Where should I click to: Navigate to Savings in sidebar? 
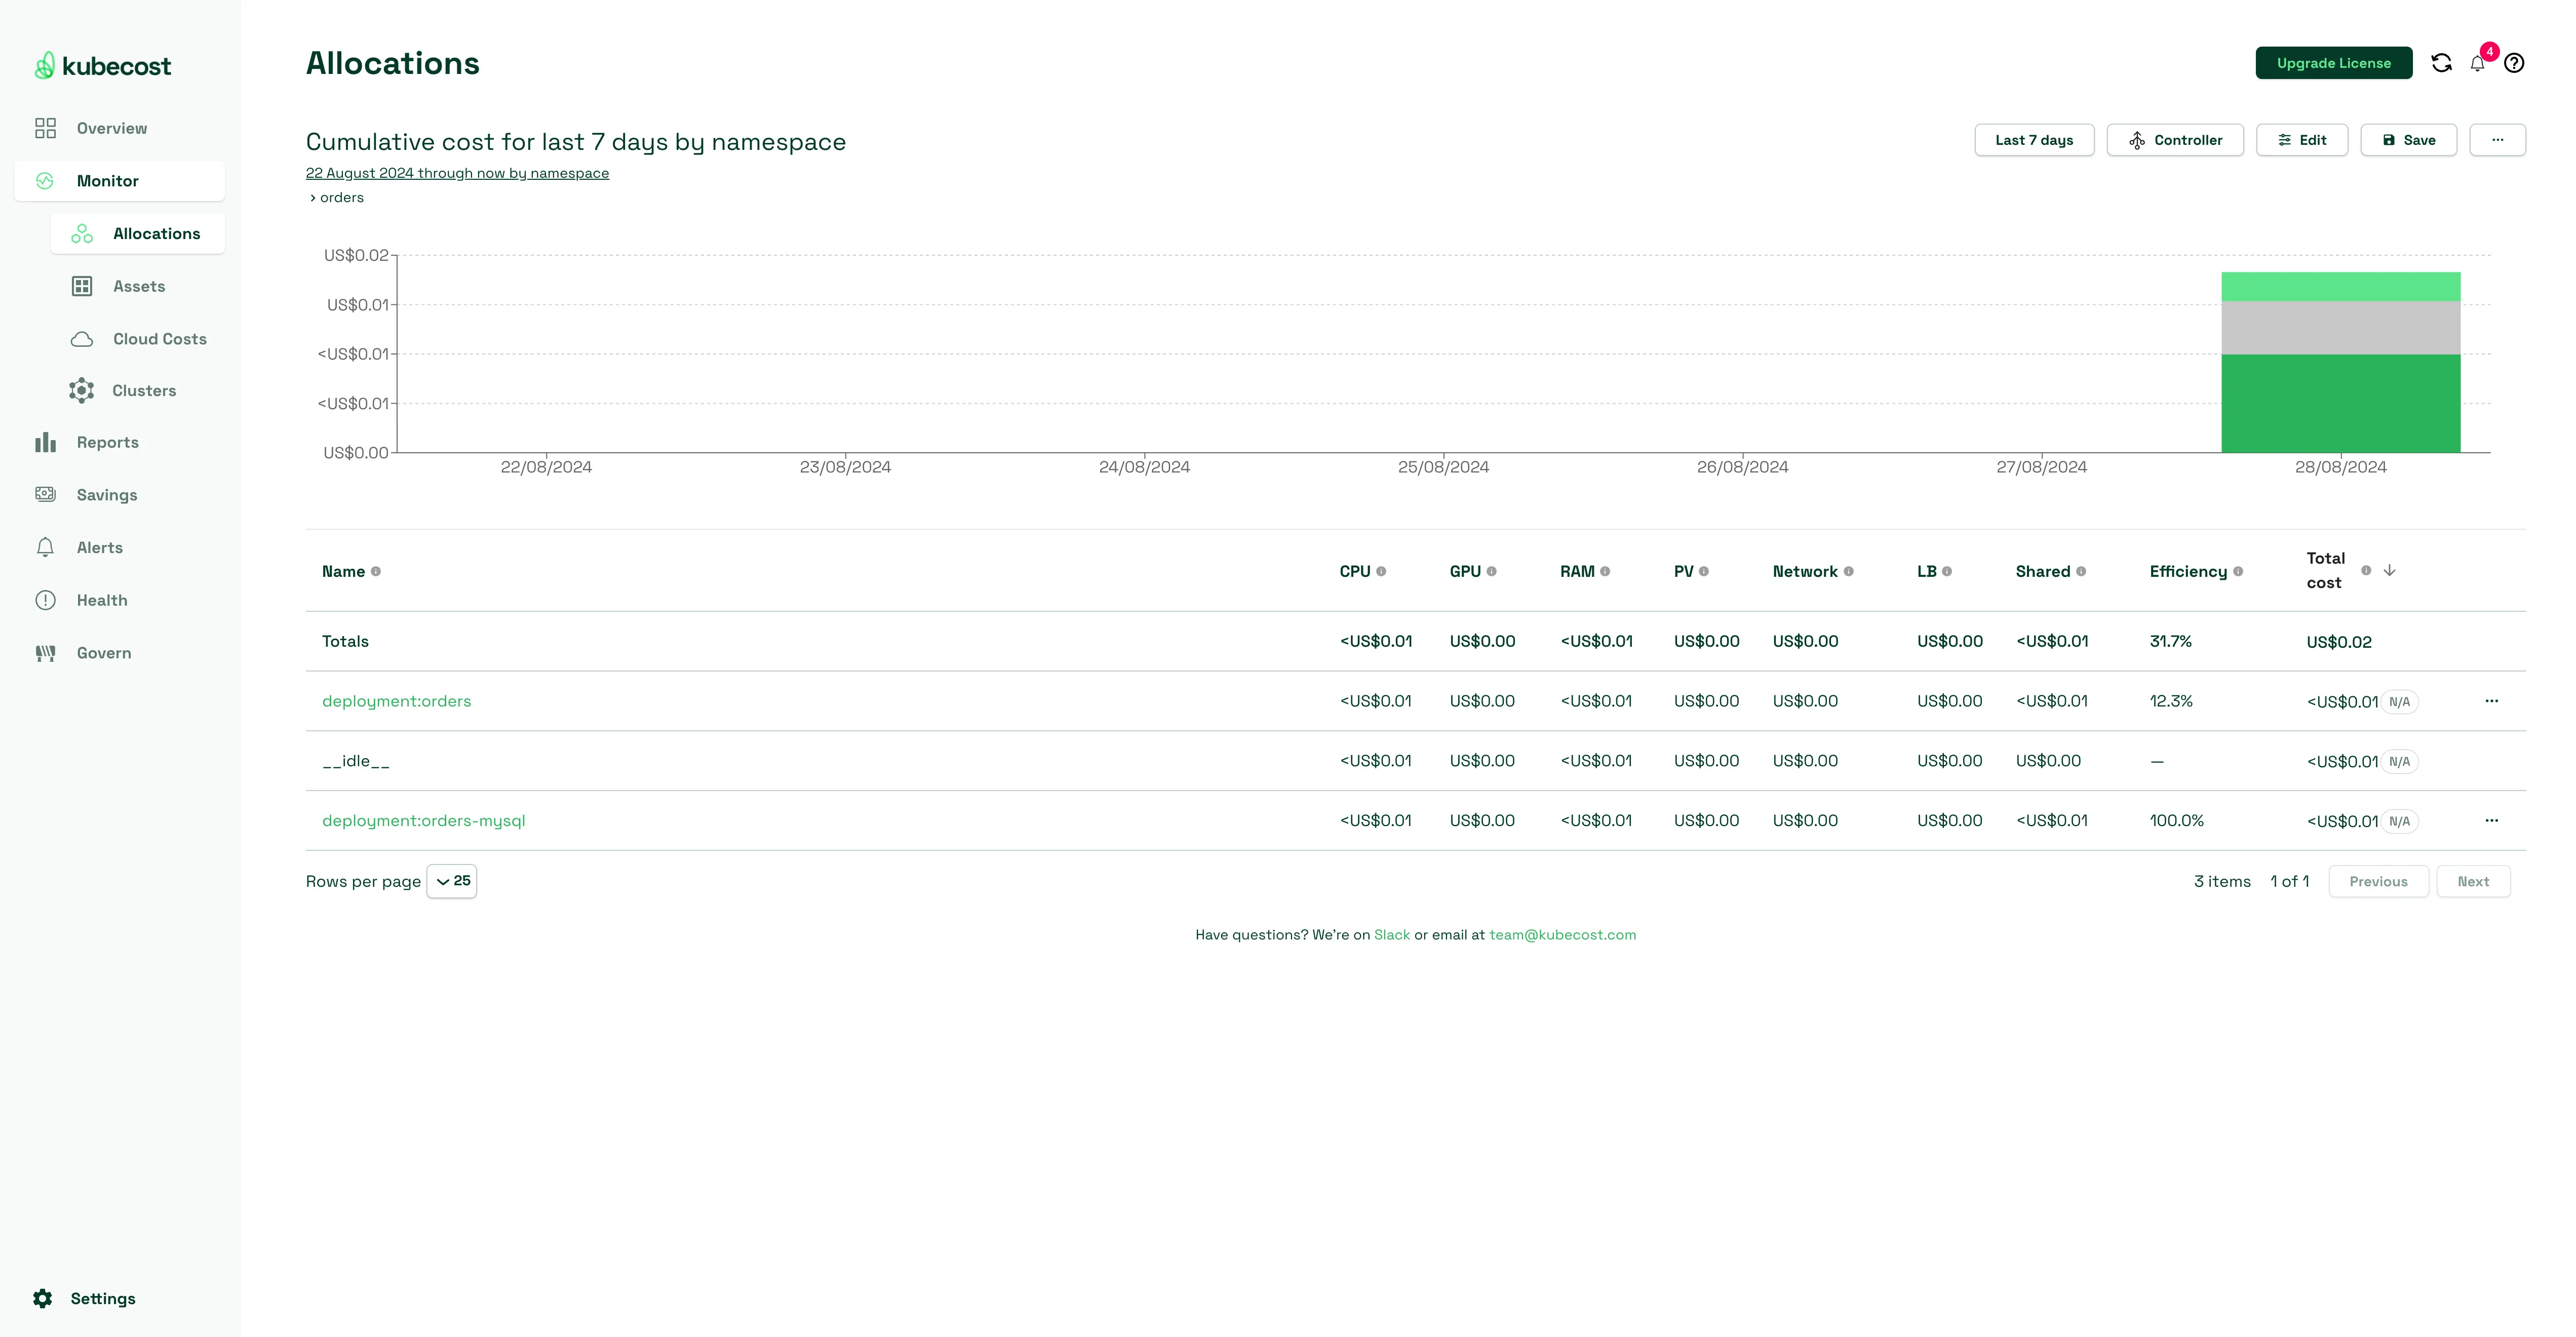pos(106,495)
